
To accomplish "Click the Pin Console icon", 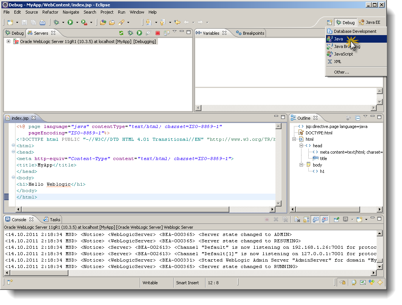I will (336, 219).
